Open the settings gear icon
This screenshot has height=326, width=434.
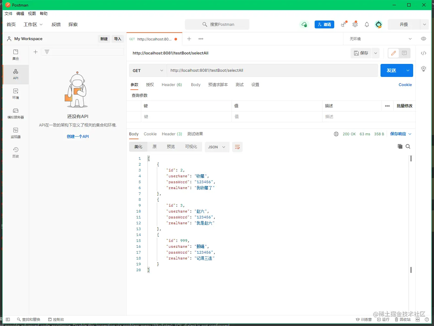coord(355,24)
